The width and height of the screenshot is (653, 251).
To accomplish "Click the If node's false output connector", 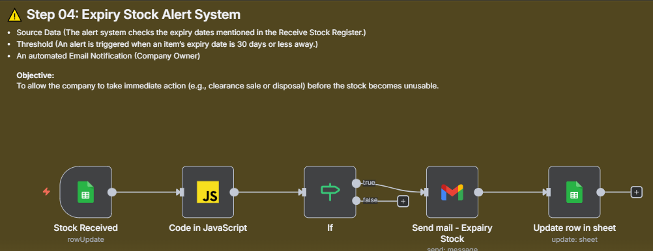I will tap(356, 201).
